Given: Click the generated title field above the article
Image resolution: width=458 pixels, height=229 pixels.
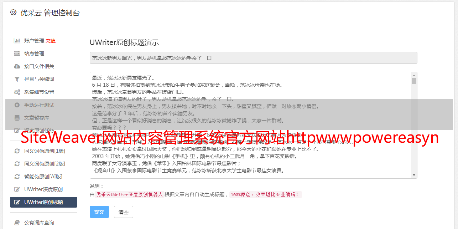Looking at the screenshot, I should [x=253, y=58].
